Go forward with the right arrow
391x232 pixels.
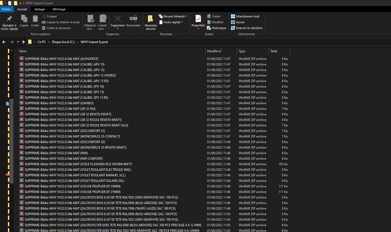point(12,42)
